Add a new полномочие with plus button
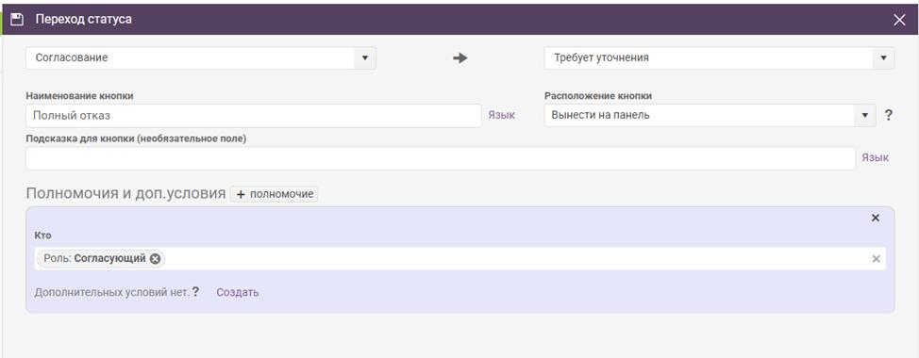919x358 pixels. pos(275,194)
